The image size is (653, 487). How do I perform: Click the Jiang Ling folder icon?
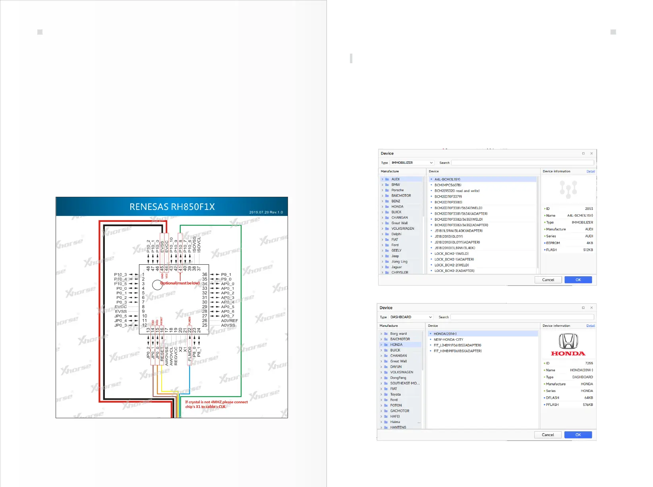tap(387, 262)
